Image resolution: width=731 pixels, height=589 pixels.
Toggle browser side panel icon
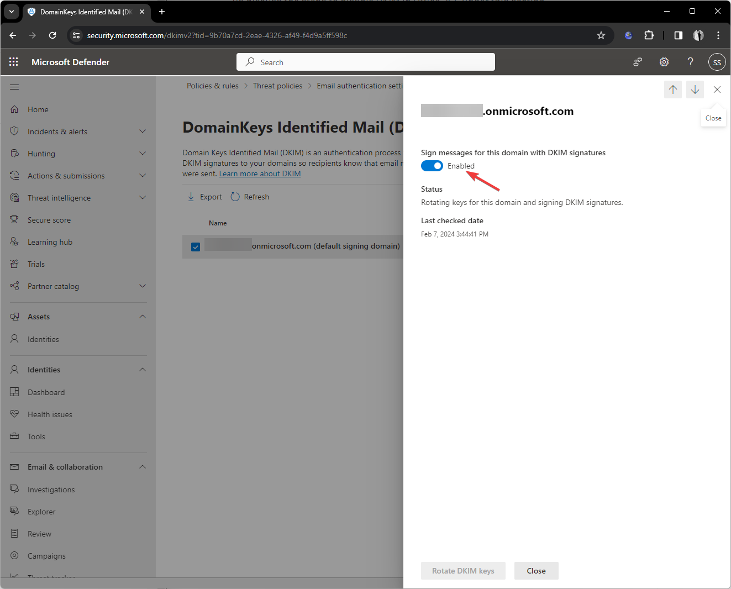[x=679, y=35]
